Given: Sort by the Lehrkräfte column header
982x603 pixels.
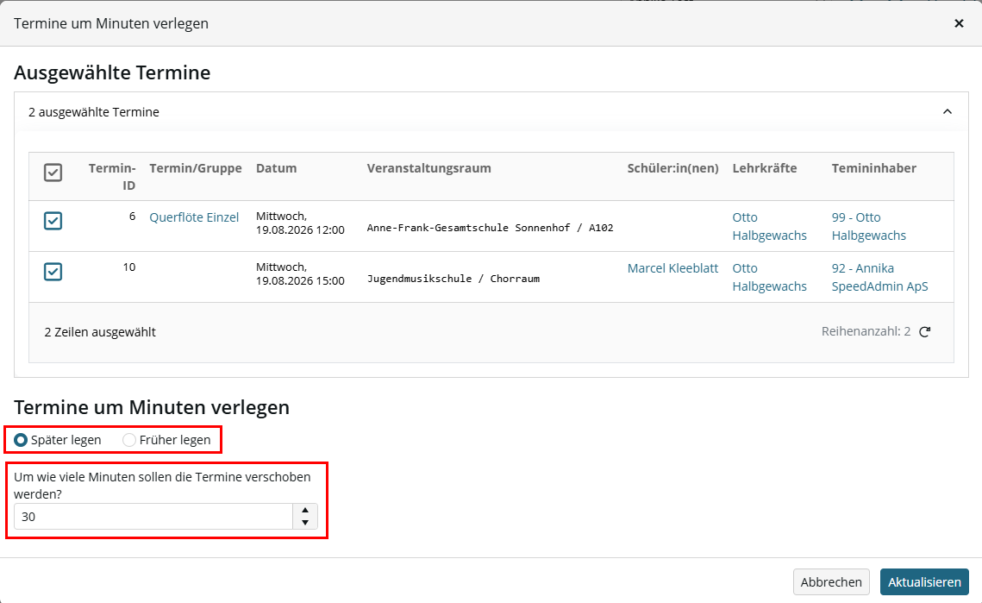Looking at the screenshot, I should (765, 168).
